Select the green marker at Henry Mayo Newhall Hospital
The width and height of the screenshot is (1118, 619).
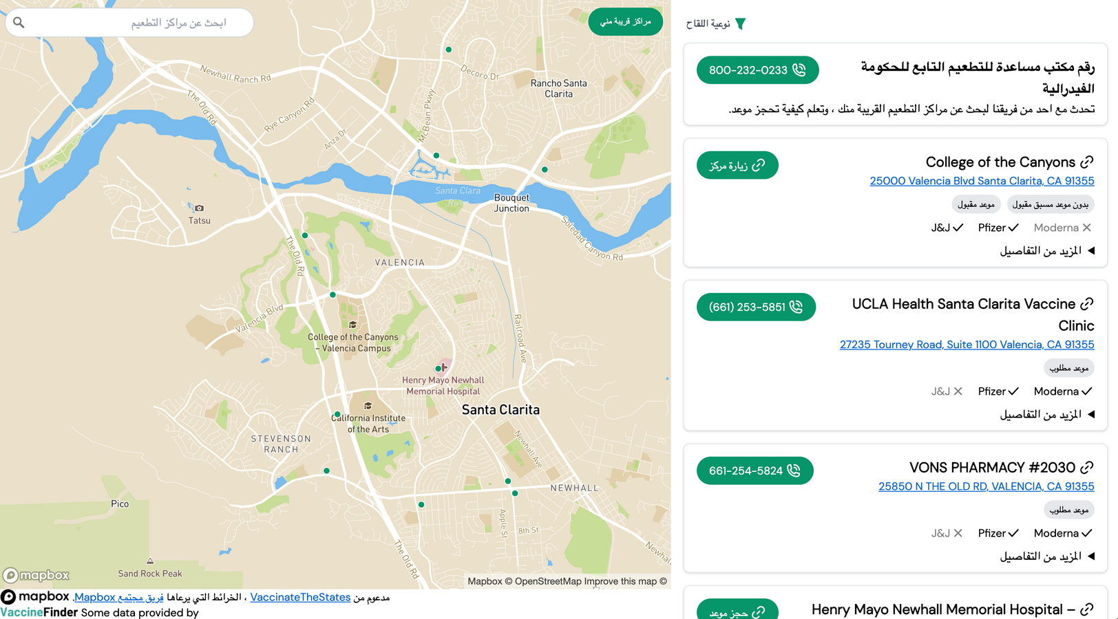pyautogui.click(x=439, y=369)
